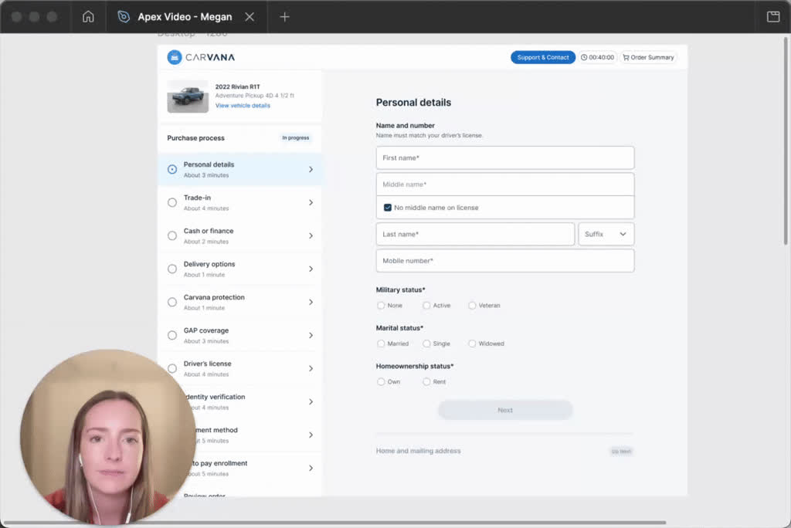Select Marital status Single
Screen dimensions: 791x528
pos(426,344)
